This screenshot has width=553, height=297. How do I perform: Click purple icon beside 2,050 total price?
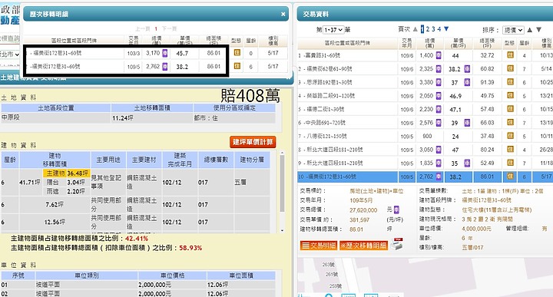point(439,95)
